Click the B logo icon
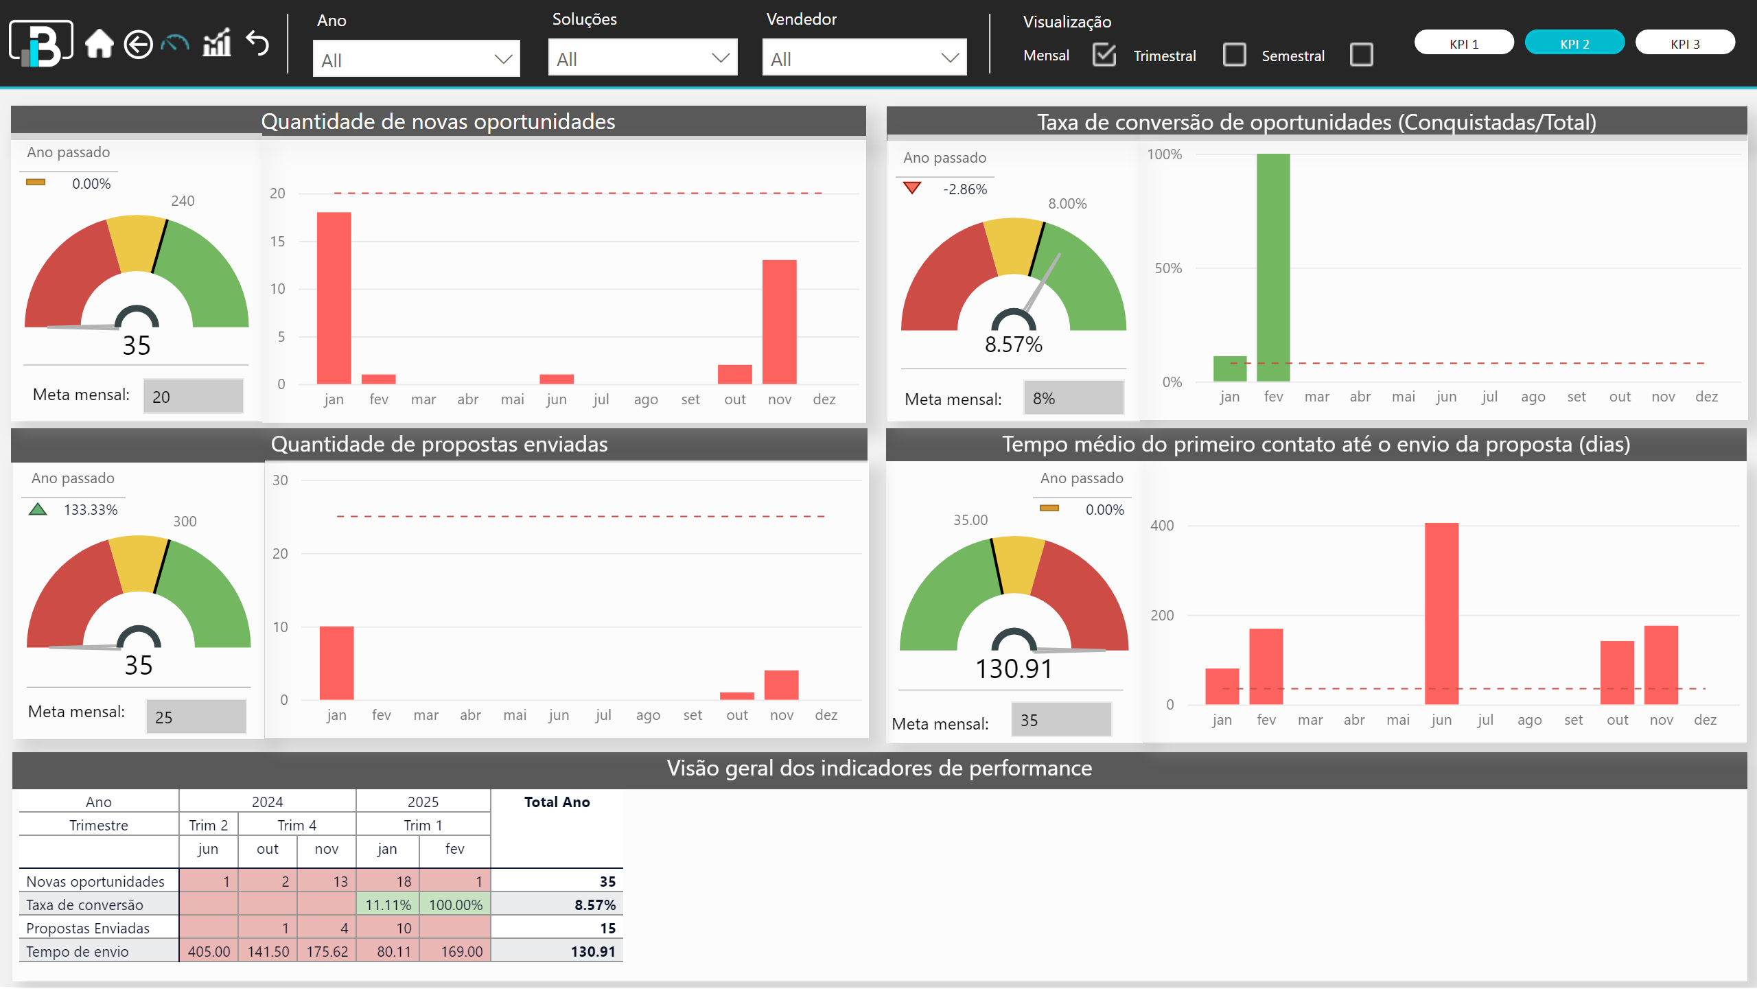 click(x=40, y=43)
